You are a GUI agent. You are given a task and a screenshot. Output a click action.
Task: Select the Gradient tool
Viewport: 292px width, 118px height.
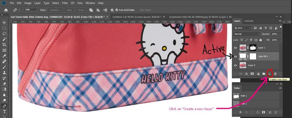4,89
